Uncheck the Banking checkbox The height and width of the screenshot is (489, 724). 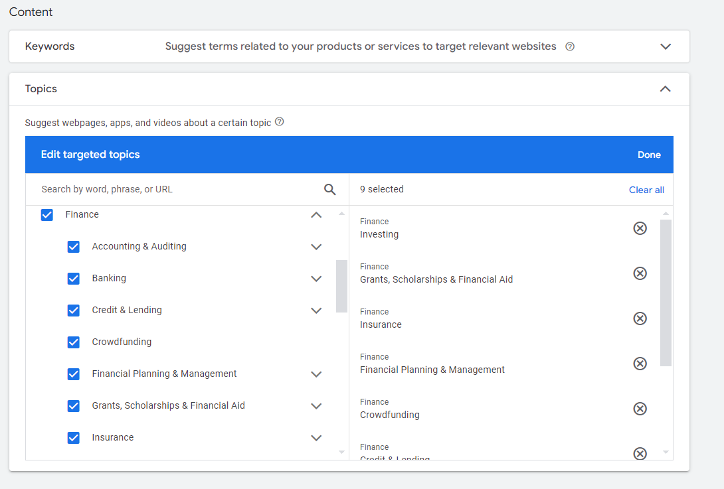pos(74,278)
